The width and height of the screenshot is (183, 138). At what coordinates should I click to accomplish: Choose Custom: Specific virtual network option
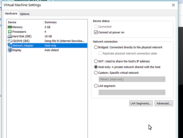tap(96, 73)
